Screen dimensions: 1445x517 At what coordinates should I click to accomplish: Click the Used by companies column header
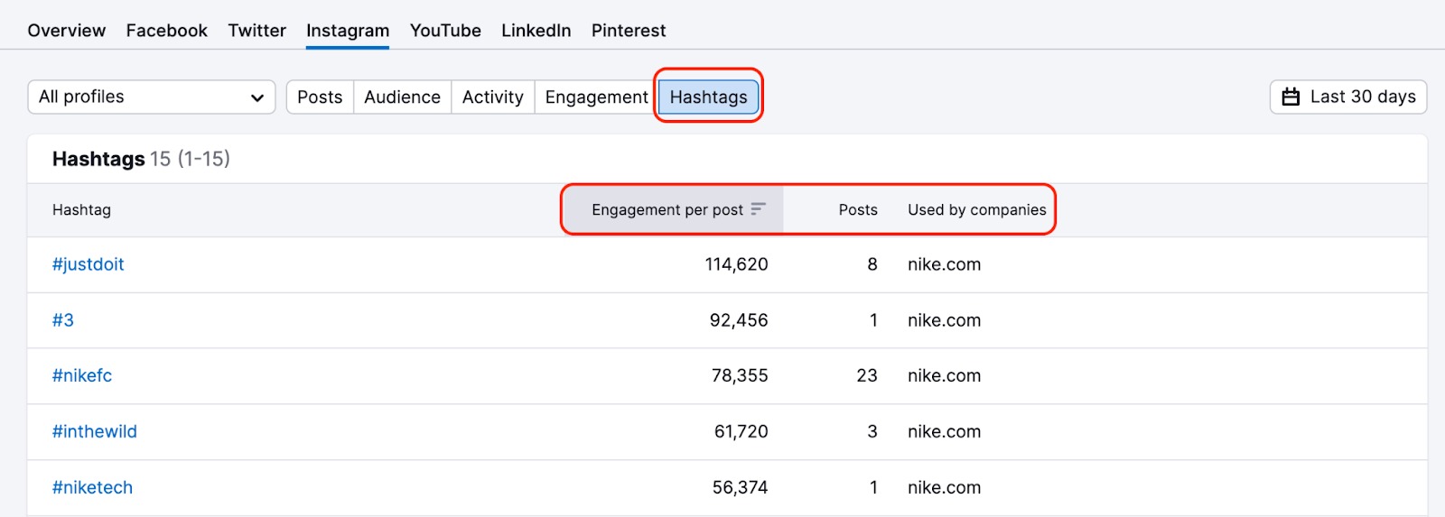click(x=977, y=209)
